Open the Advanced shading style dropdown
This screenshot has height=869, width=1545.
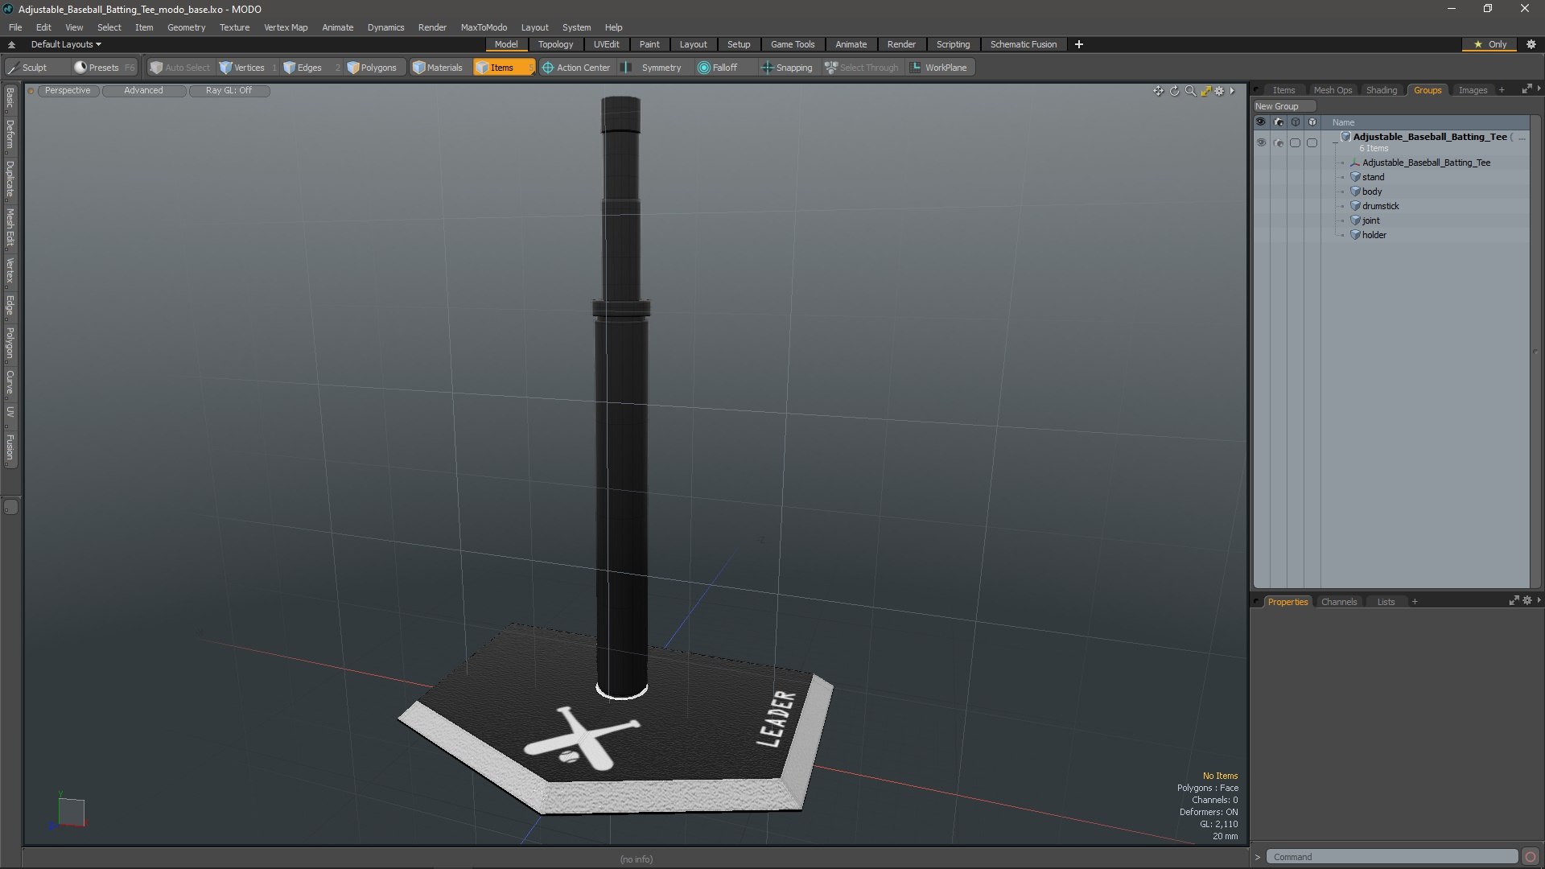pyautogui.click(x=143, y=90)
